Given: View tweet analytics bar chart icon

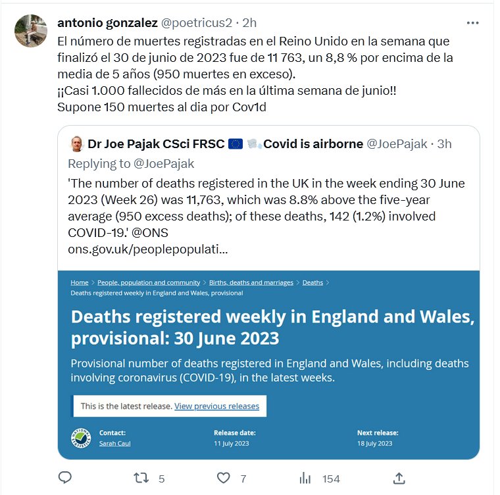Looking at the screenshot, I should click(305, 479).
